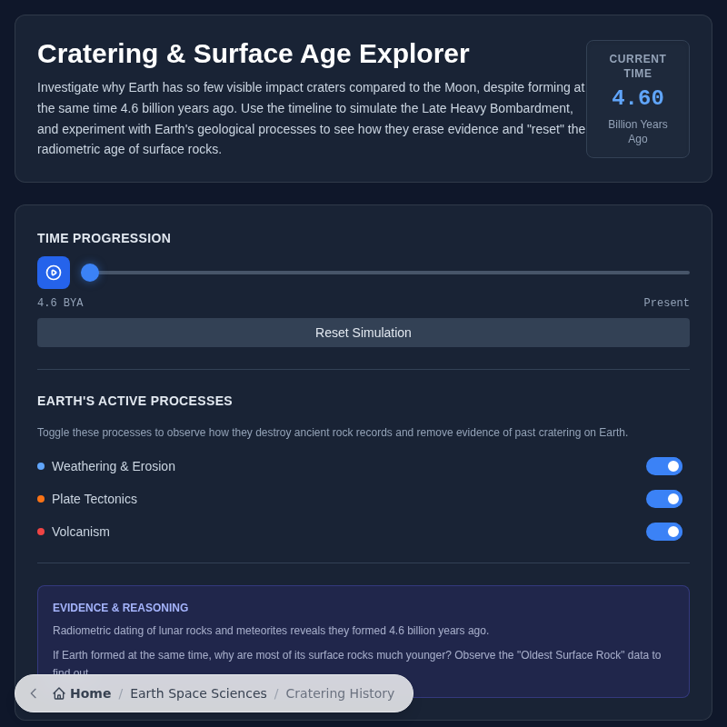Click the Time Progression section header
This screenshot has height=727, width=727.
coord(104,238)
